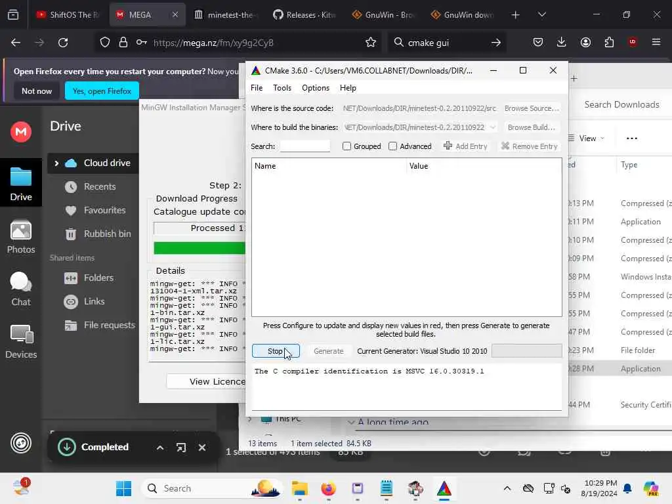This screenshot has height=504, width=672.
Task: Switch to the ShiftOS tab
Action: 68,15
